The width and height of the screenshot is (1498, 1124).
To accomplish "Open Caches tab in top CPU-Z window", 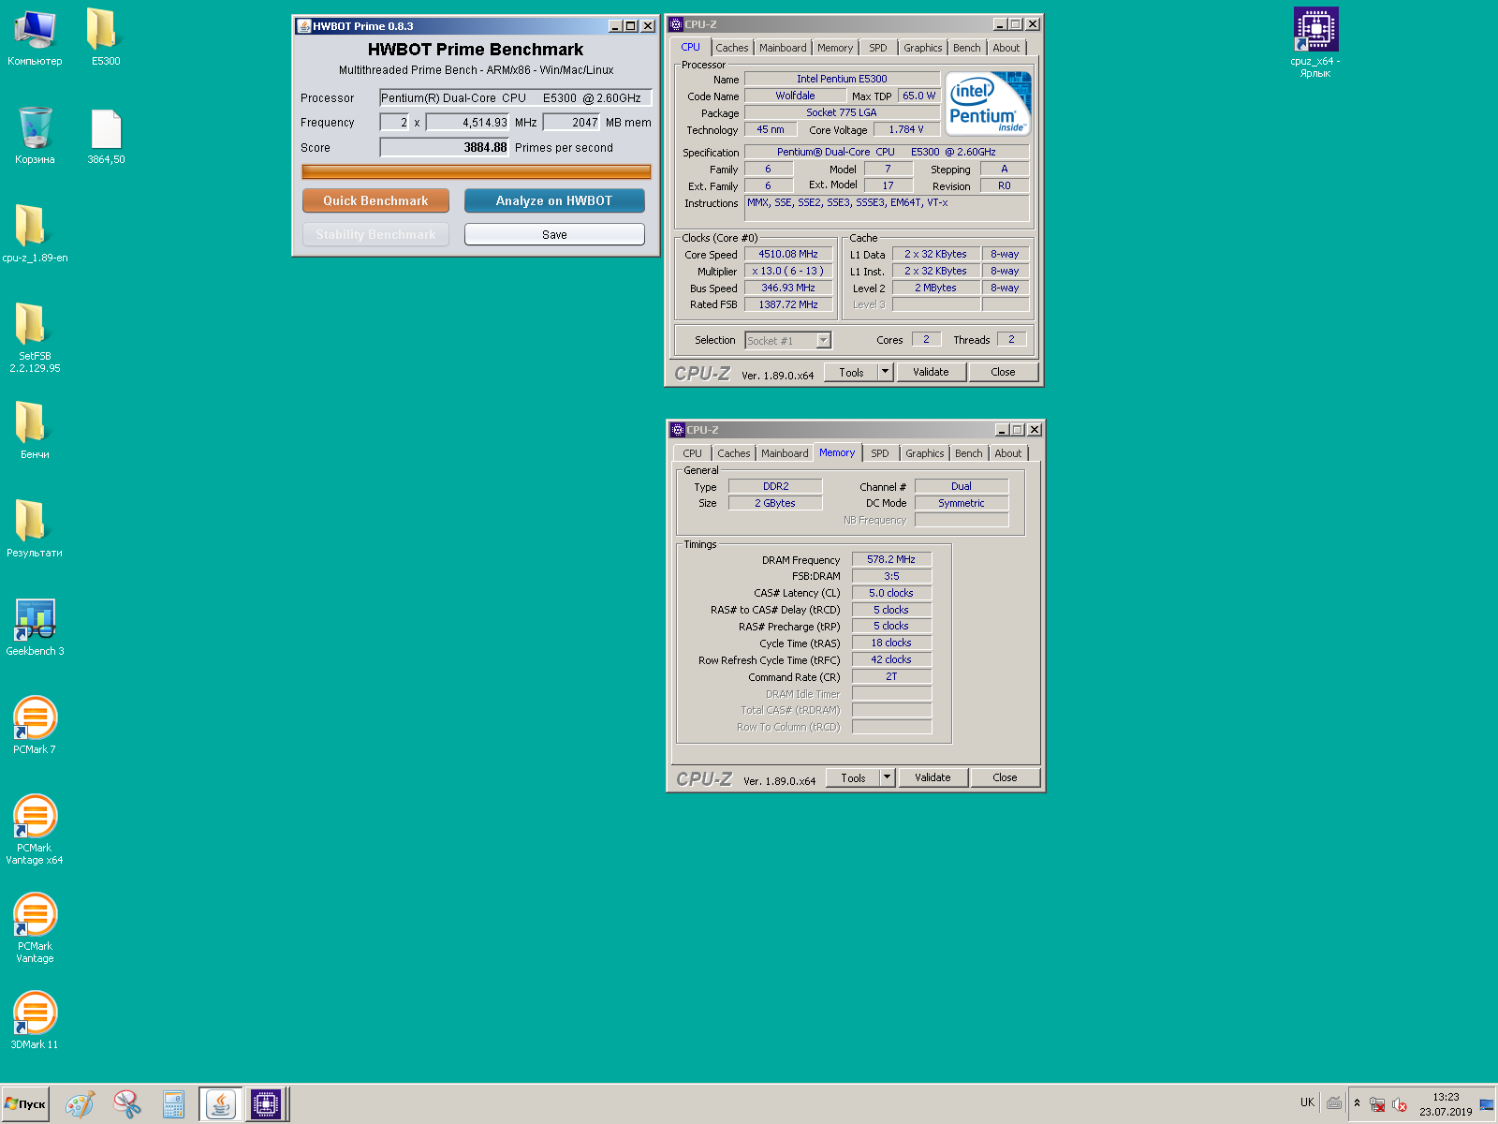I will (x=732, y=48).
